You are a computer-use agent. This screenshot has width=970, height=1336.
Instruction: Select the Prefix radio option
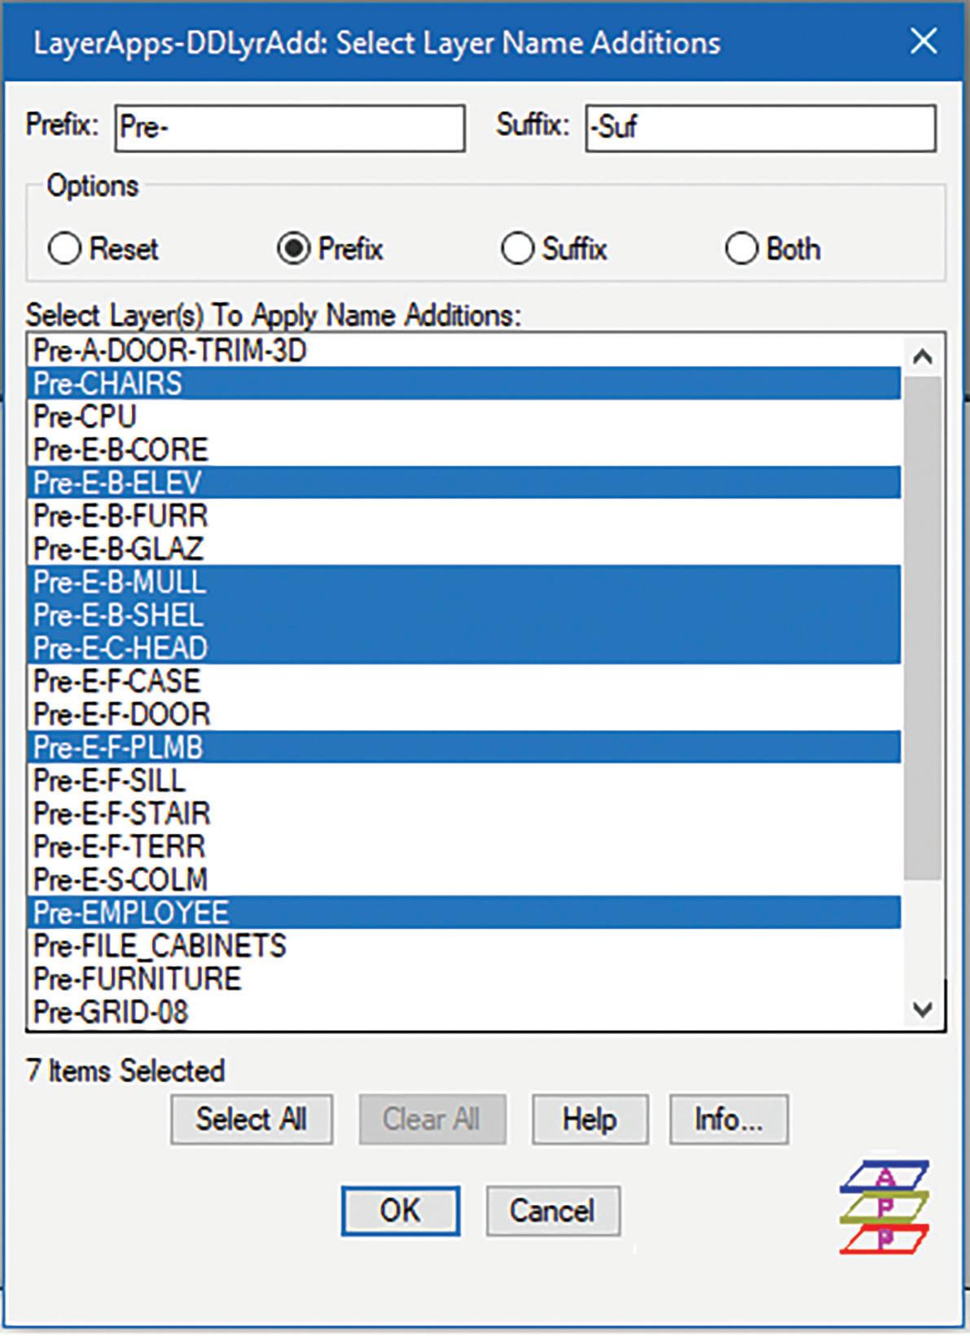coord(331,248)
